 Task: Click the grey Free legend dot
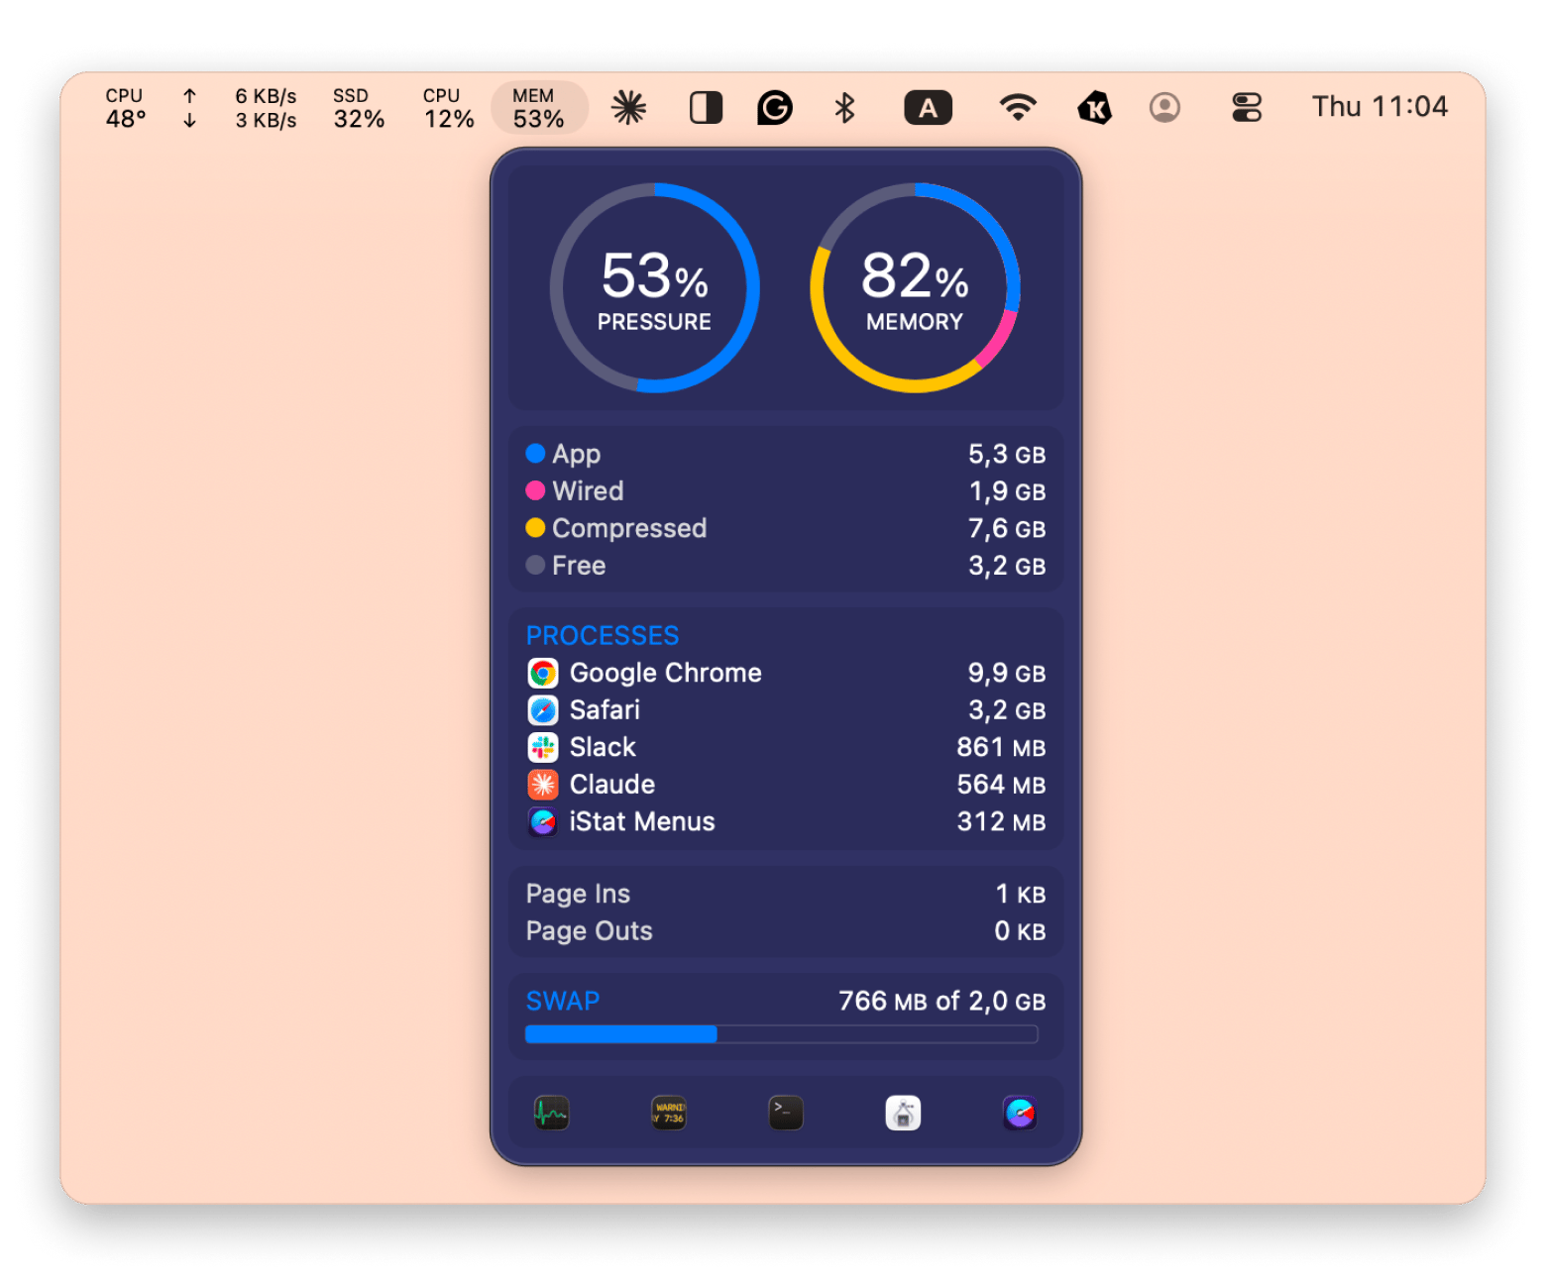(x=535, y=565)
